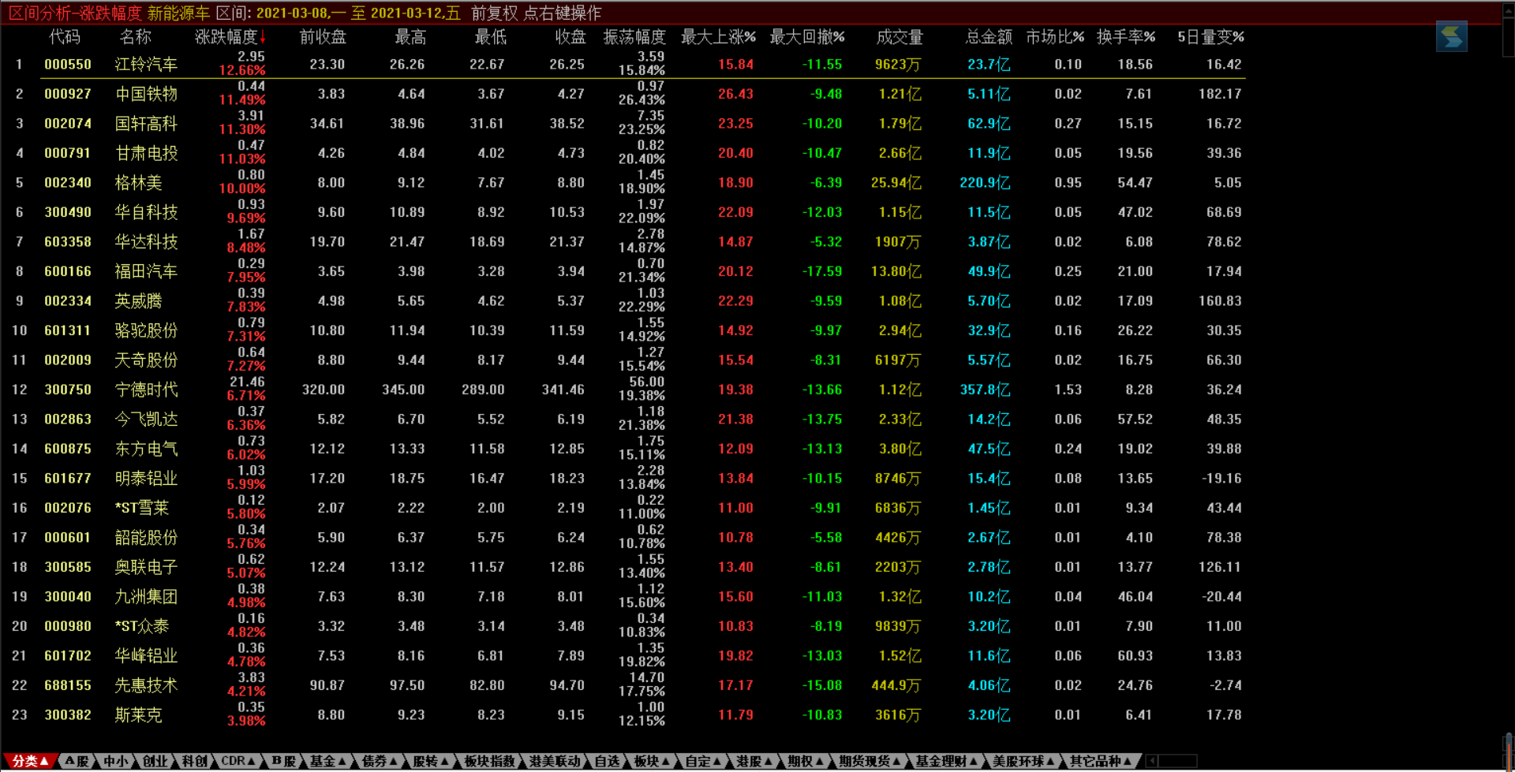Viewport: 1515px width, 772px height.
Task: Click the scroll-up arrow of vertical scrollbar
Action: click(1508, 9)
